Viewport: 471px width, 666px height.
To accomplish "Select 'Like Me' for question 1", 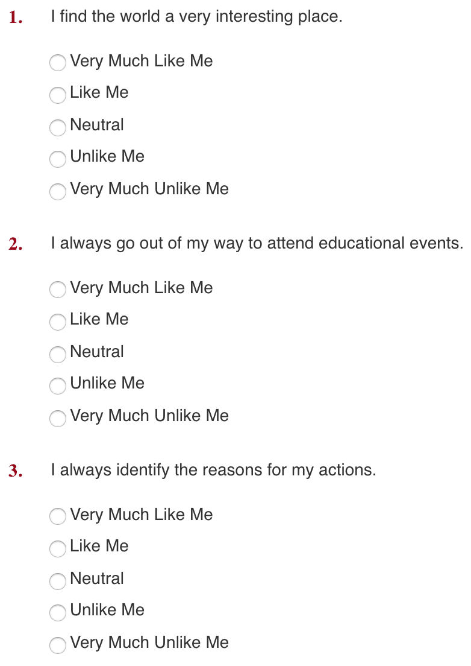I will [x=58, y=95].
